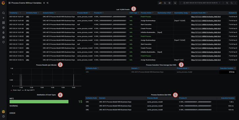Screen dimensions: 239x120
Task: Open the Process Results (per Minute) panel menu
Action: click(x=46, y=65)
